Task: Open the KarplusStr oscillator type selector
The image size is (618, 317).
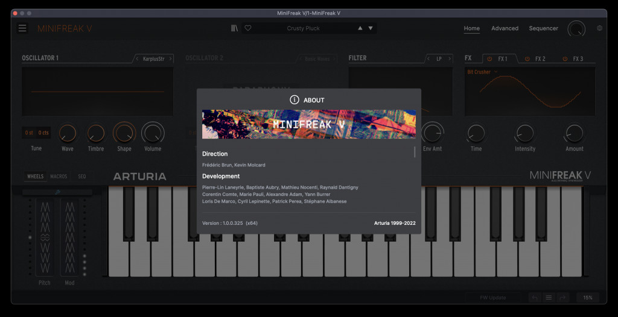Action: (x=154, y=58)
